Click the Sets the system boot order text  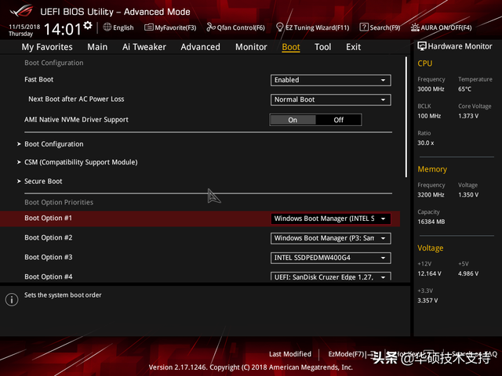[x=63, y=295]
